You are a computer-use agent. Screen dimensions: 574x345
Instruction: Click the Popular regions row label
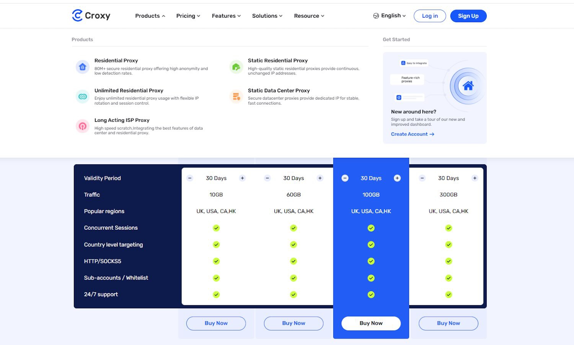click(104, 211)
